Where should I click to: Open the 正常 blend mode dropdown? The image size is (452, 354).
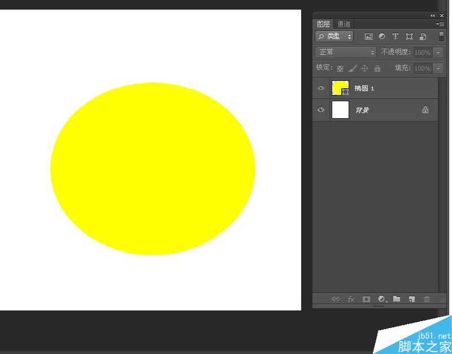click(346, 52)
